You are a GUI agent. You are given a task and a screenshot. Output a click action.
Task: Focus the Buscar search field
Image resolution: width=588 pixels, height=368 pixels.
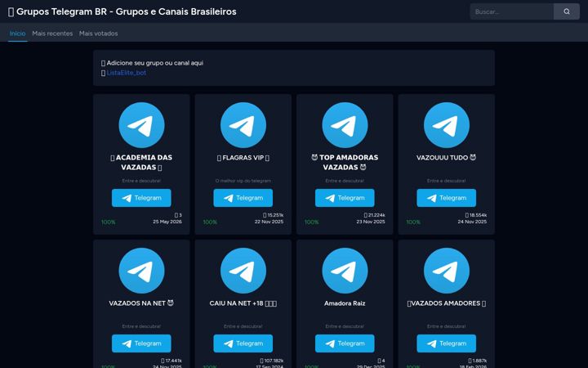click(512, 11)
